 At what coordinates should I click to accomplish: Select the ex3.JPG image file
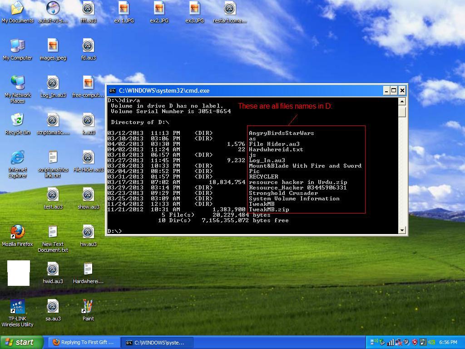pos(194,12)
